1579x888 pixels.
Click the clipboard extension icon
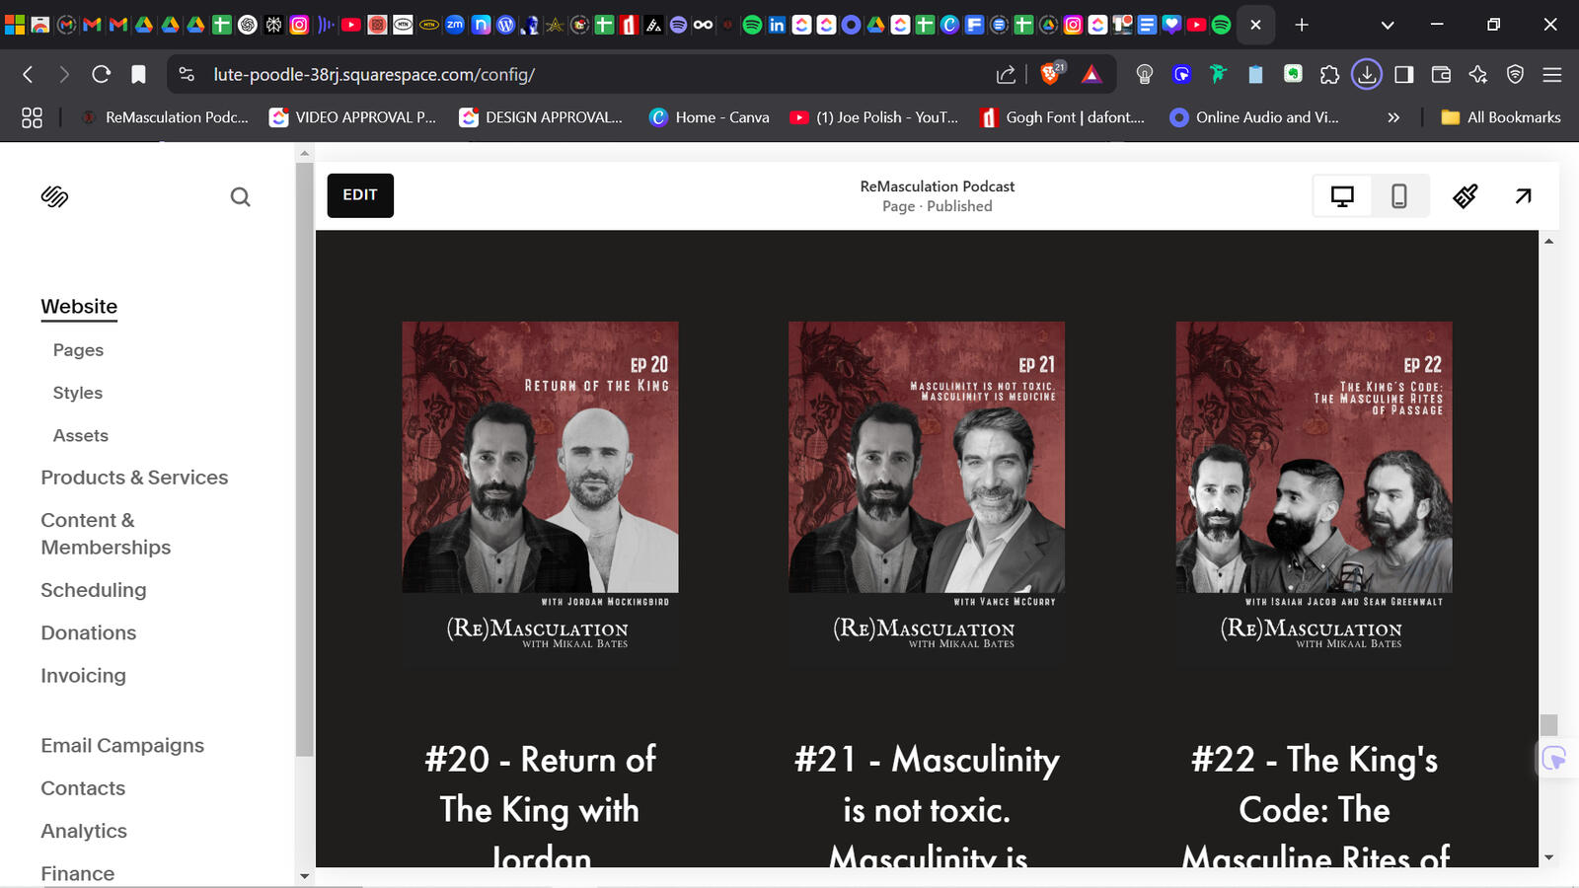click(x=1255, y=74)
